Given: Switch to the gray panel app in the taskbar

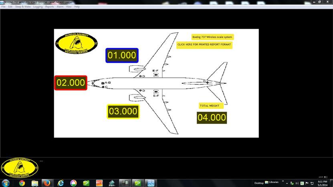Looking at the screenshot, I should (x=125, y=183).
